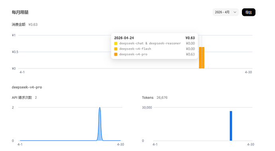Click the ¥0.5 axis label in spending chart
This screenshot has height=151, width=275.
click(x=15, y=52)
